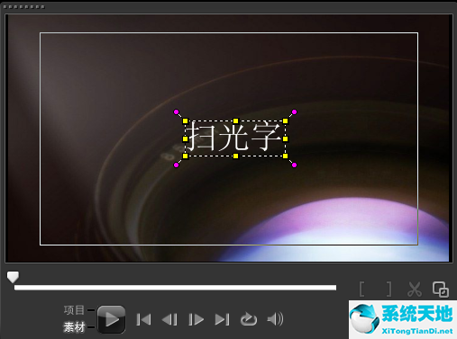Step back to the previous frame
This screenshot has width=457, height=339.
169,319
